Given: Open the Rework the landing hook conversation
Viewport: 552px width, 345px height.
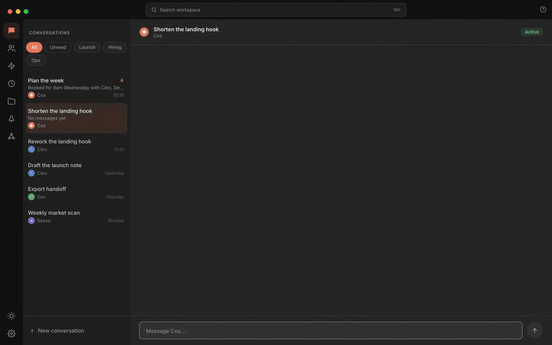Looking at the screenshot, I should tap(76, 145).
